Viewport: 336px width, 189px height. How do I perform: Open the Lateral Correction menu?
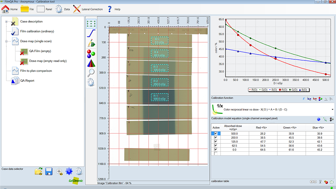point(88,9)
